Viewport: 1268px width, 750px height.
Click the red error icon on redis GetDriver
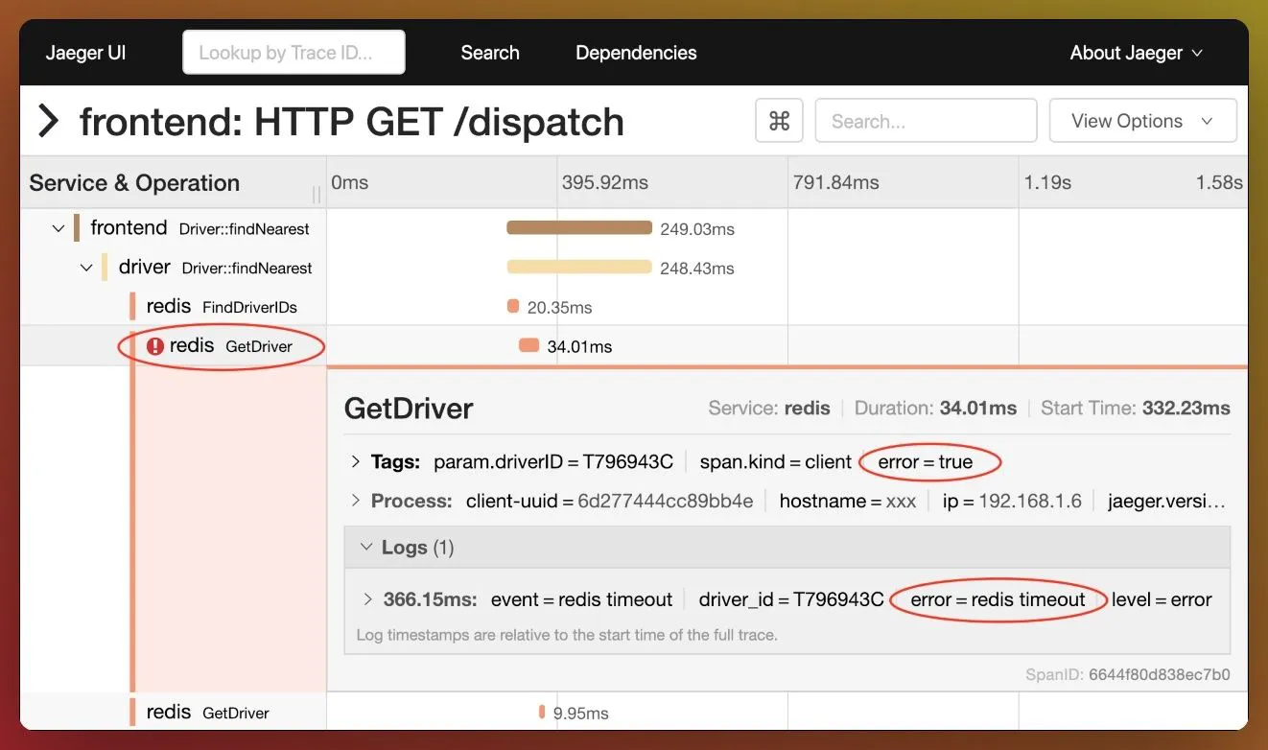pos(155,346)
